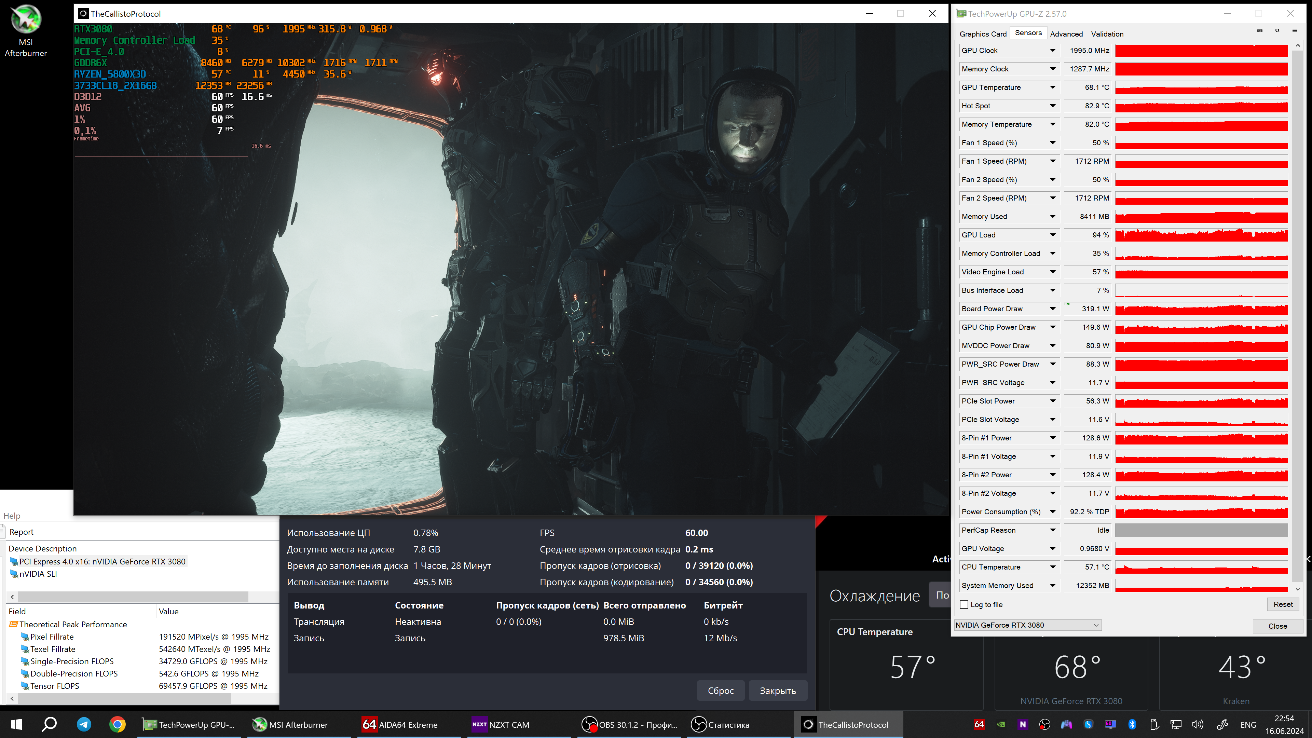This screenshot has width=1312, height=738.
Task: Click the Reset button in GPU-Z
Action: coord(1283,604)
